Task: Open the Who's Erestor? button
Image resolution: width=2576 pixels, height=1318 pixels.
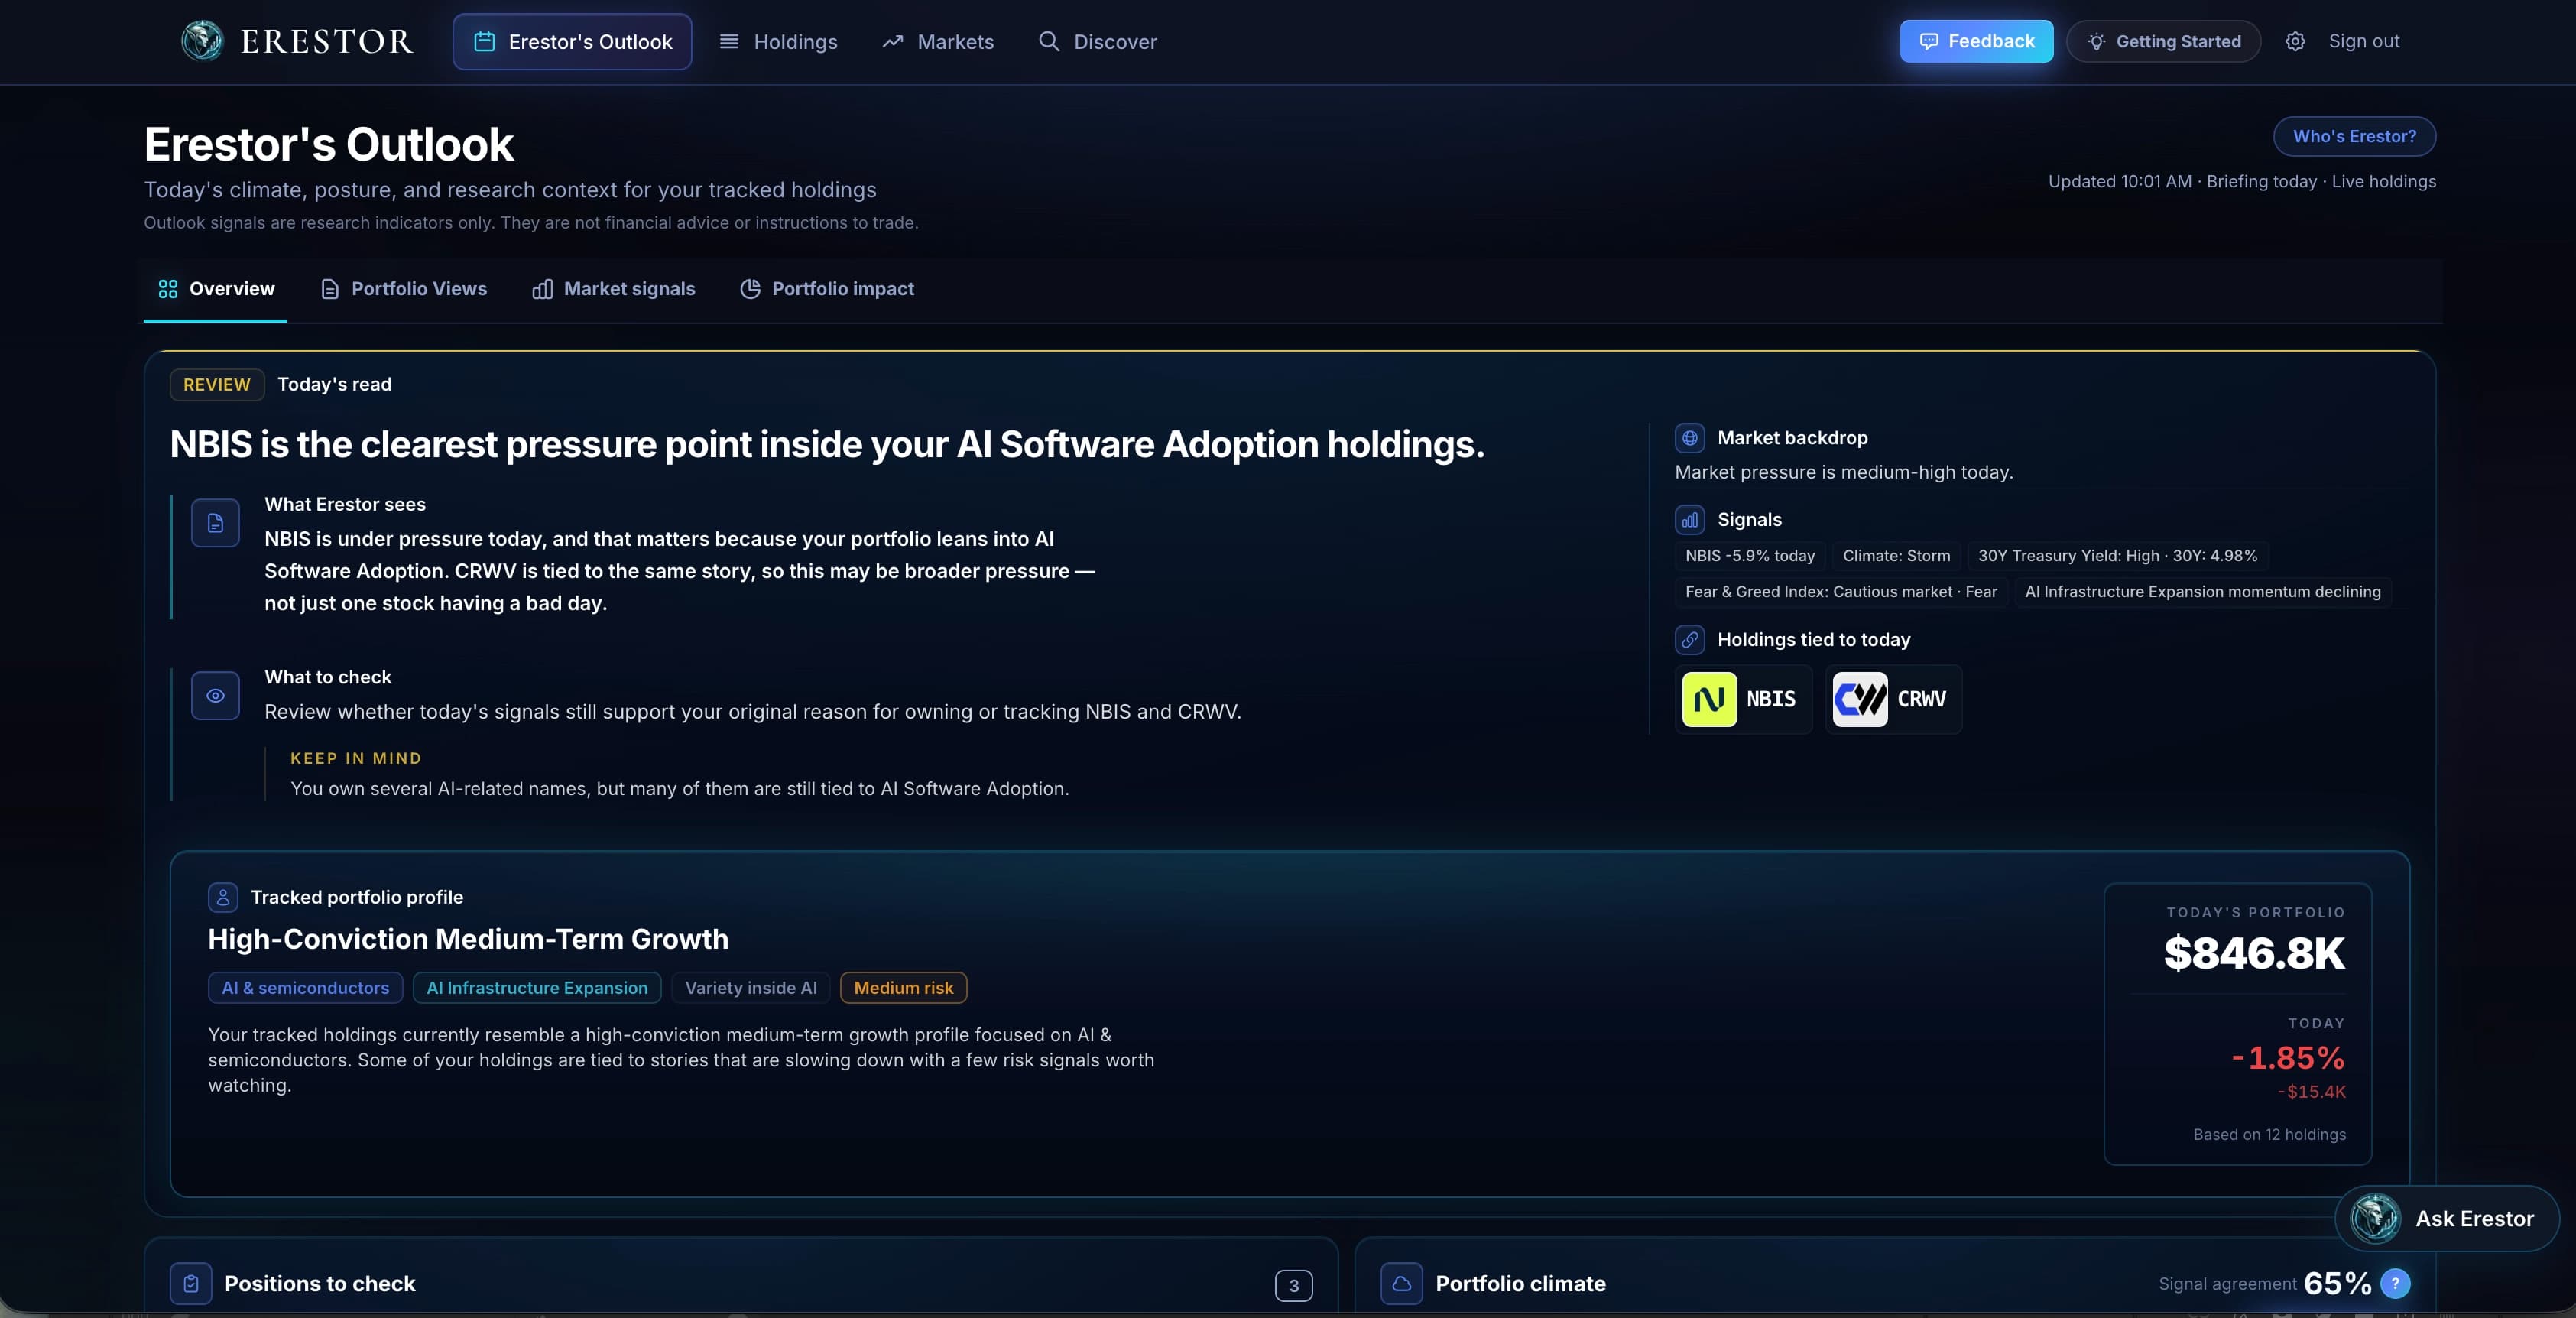Action: [2354, 136]
